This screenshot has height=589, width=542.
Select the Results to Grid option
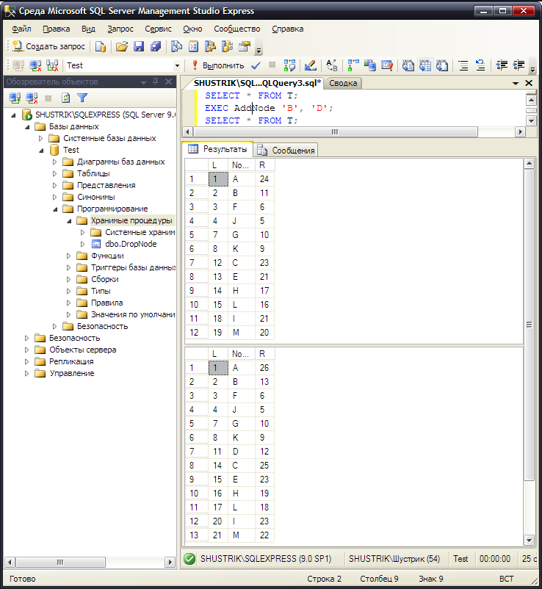coord(425,65)
